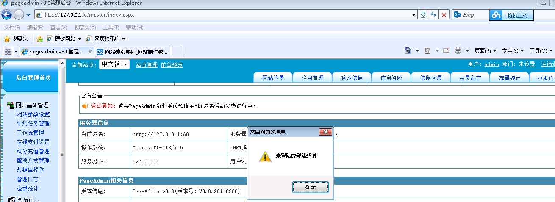Open the 信息签收 tab
The height and width of the screenshot is (202, 555).
coord(391,78)
